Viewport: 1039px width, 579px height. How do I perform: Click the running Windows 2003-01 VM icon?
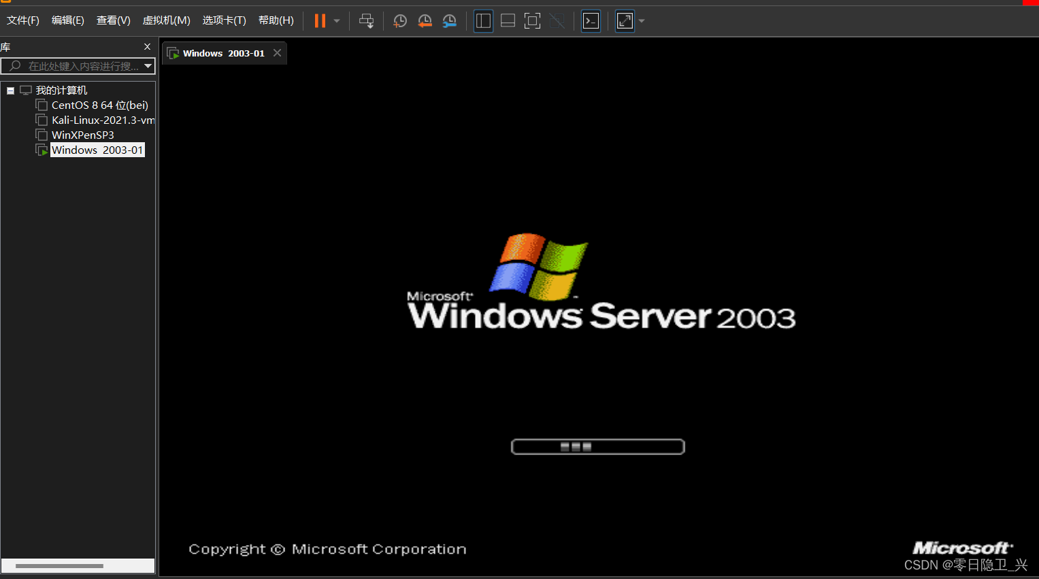[x=42, y=150]
